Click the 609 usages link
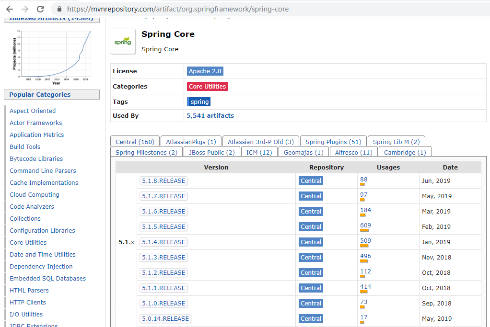The image size is (490, 327). click(365, 226)
